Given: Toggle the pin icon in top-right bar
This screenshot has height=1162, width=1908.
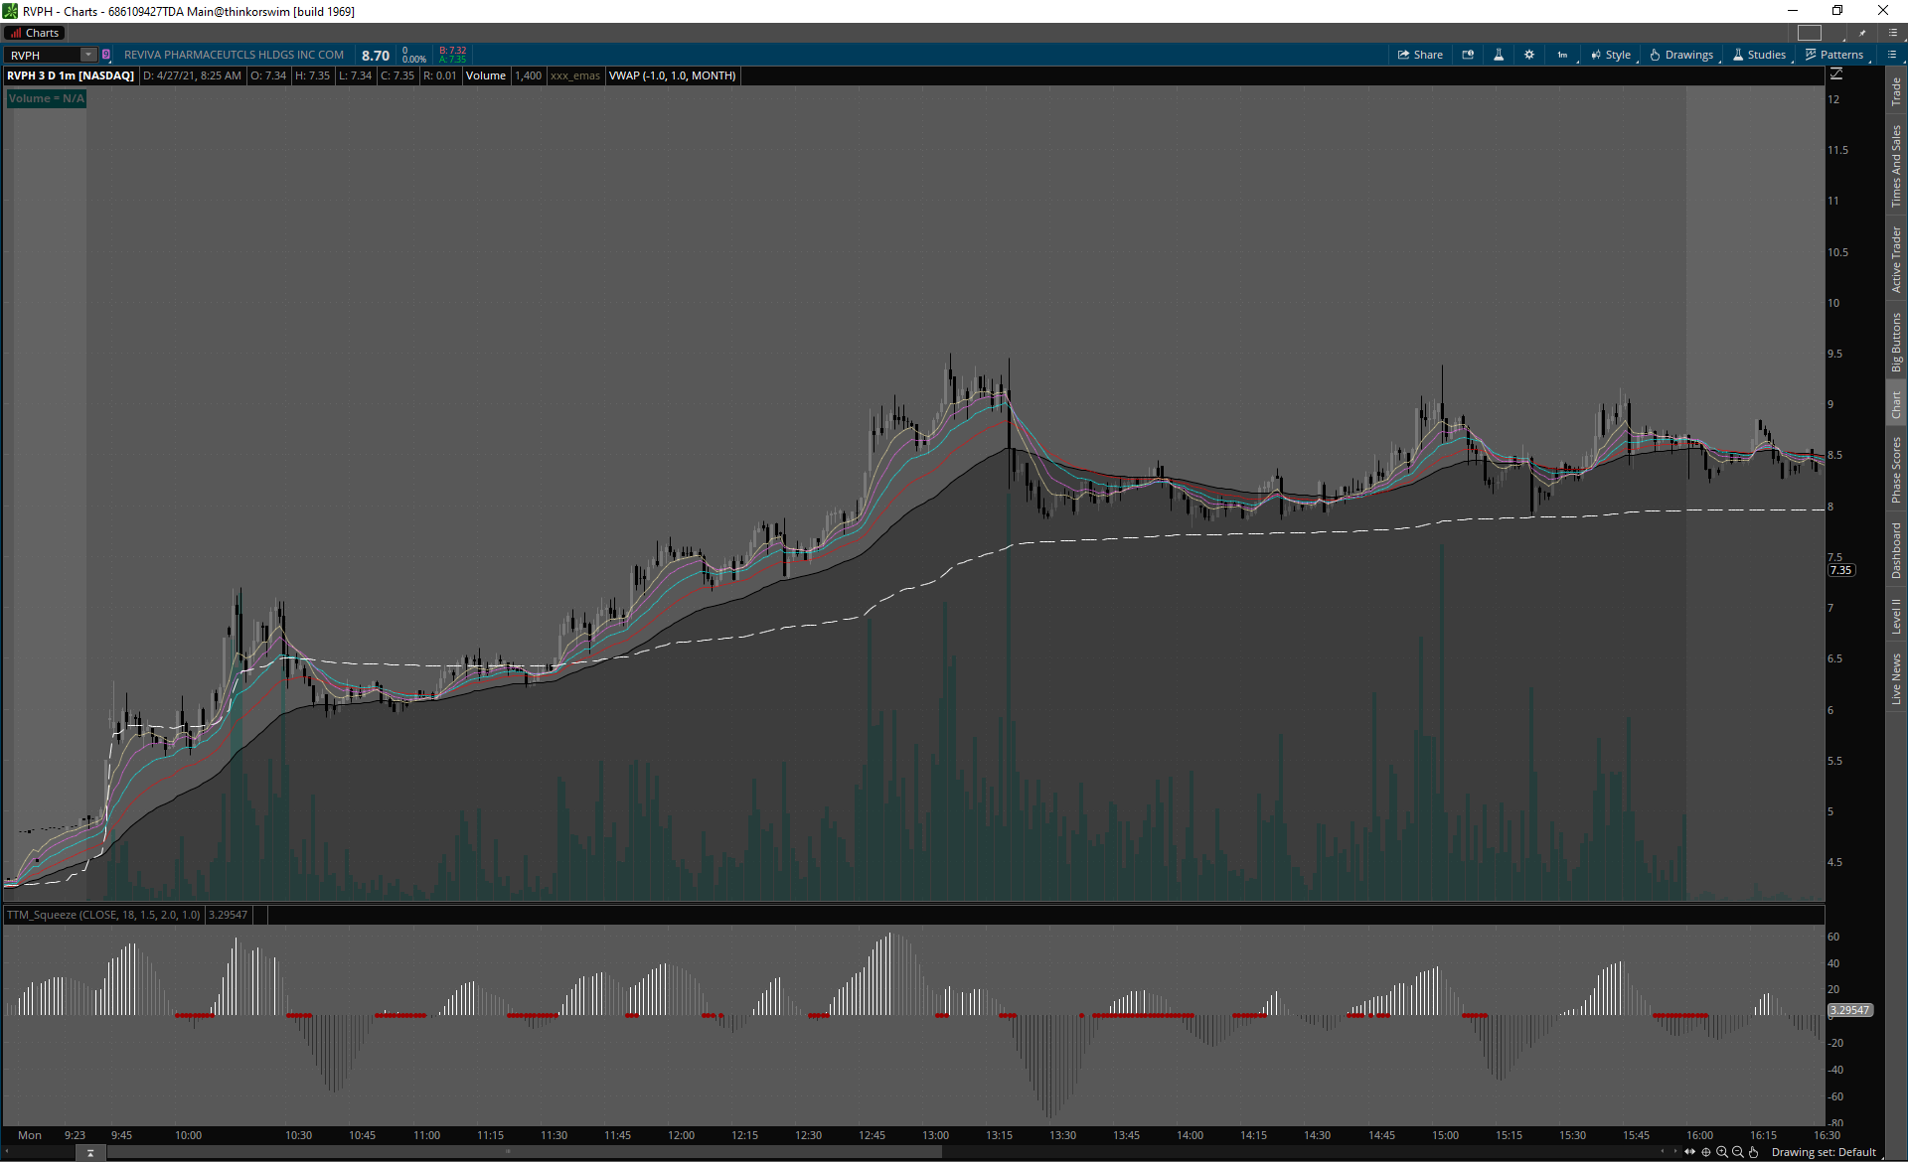Looking at the screenshot, I should [1862, 33].
